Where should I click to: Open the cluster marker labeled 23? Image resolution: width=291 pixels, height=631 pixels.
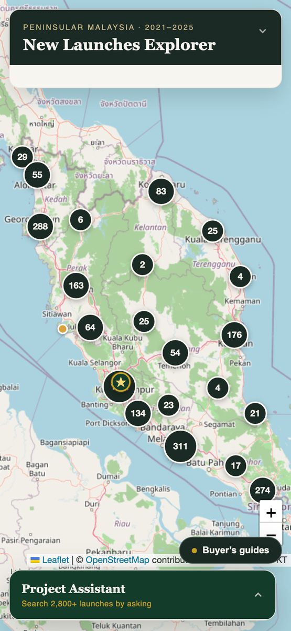(168, 405)
